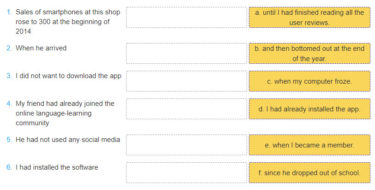The height and width of the screenshot is (190, 375).
Task: Click 'I did not want to download the app'
Action: point(68,76)
